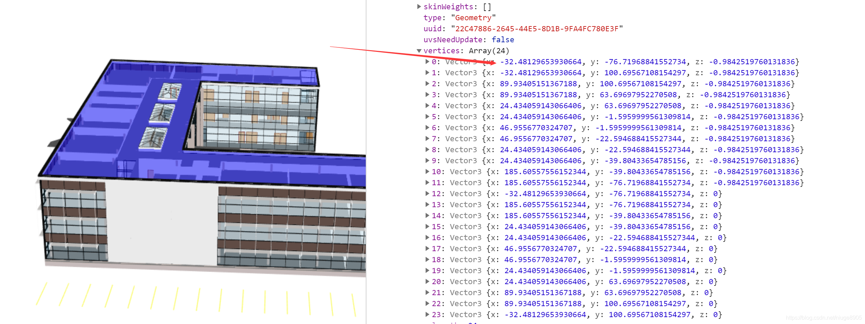Expand vertex 5 Vector3 entry

[427, 117]
